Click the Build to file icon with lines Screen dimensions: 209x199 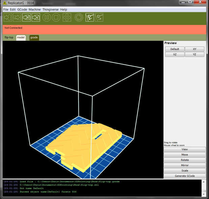click(26, 17)
